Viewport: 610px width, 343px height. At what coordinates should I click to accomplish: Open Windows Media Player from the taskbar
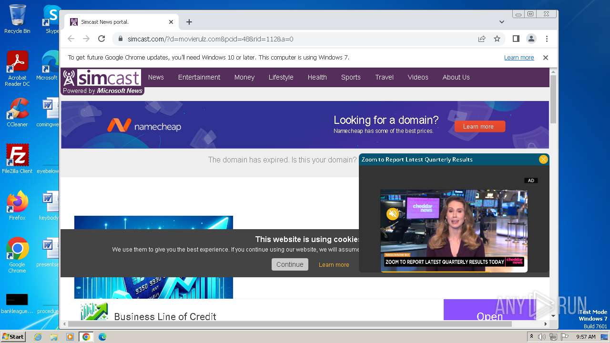[x=70, y=337]
